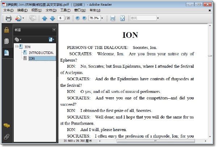The image size is (217, 148).
Task: Open the 帮助(H) Help menu
Action: pos(95,10)
